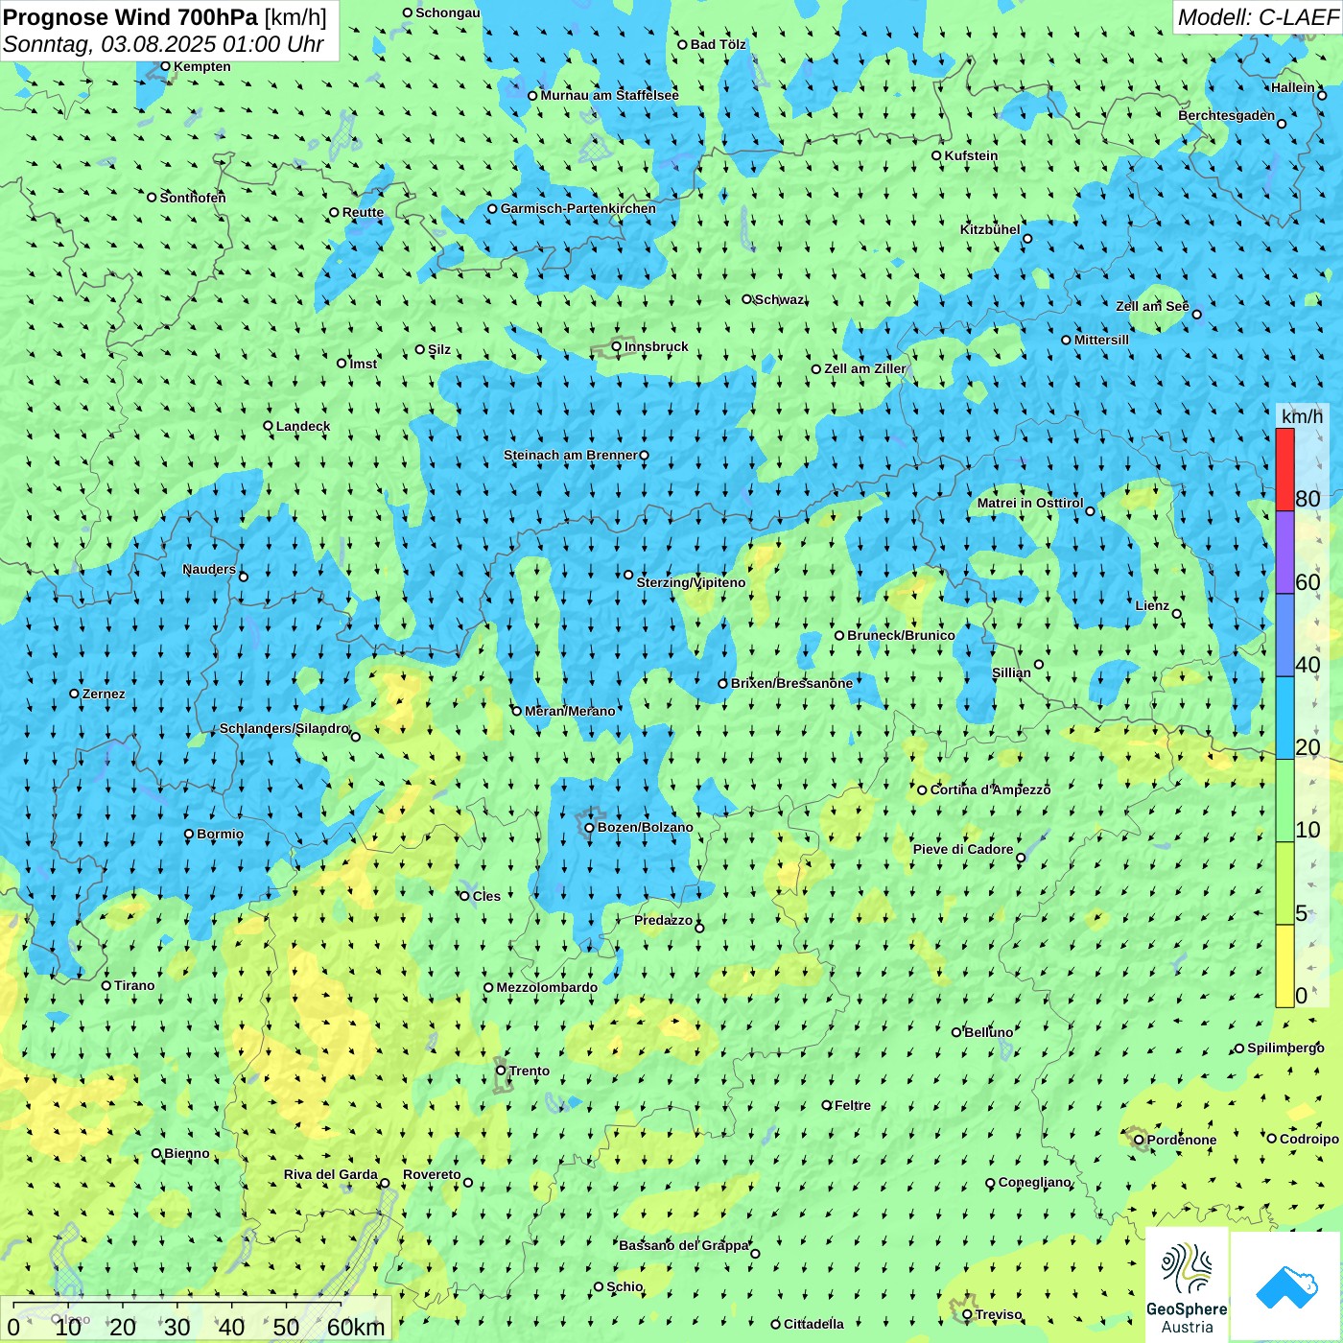Click the Innsbruck city marker

coord(617,346)
